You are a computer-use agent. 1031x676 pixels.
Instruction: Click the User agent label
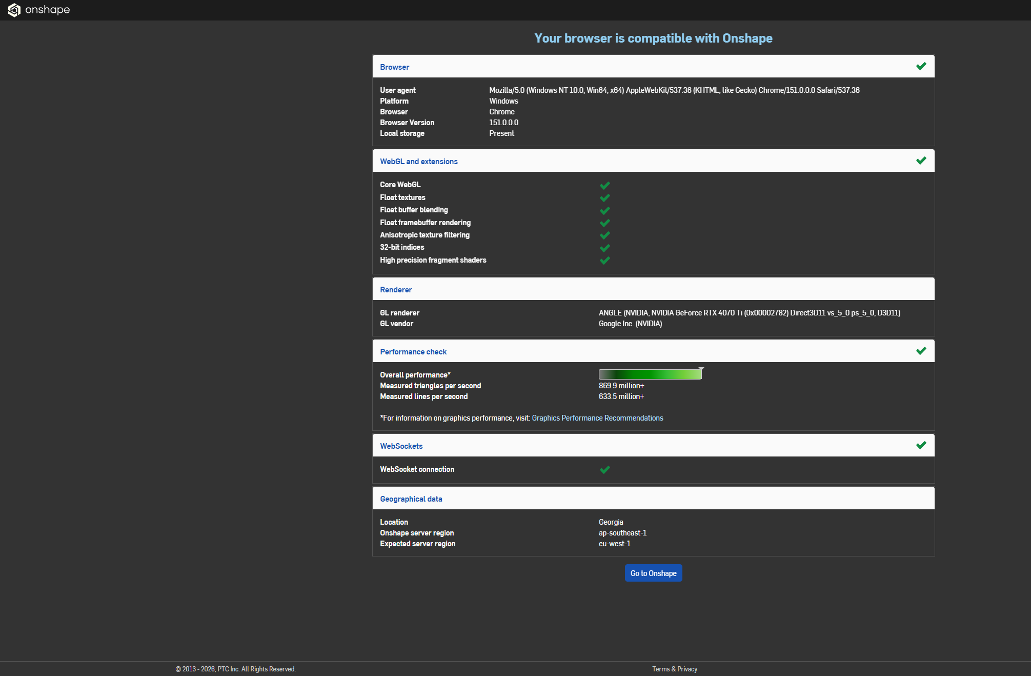click(398, 90)
